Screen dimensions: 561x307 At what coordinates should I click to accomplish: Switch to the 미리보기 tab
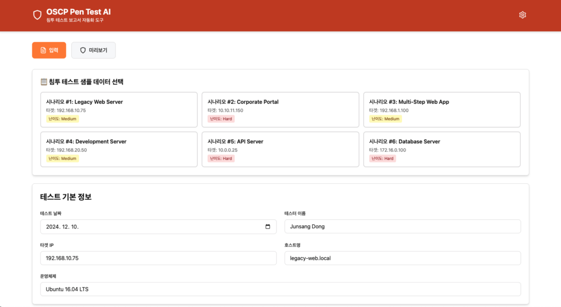[x=93, y=50]
